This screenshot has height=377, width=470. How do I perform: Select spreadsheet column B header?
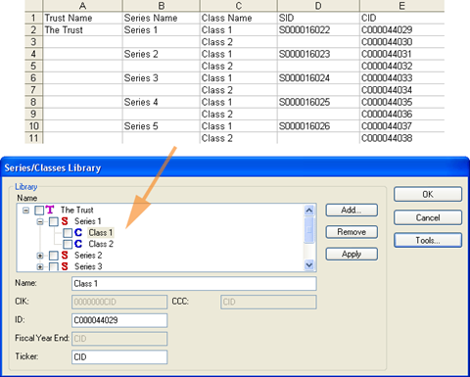162,6
